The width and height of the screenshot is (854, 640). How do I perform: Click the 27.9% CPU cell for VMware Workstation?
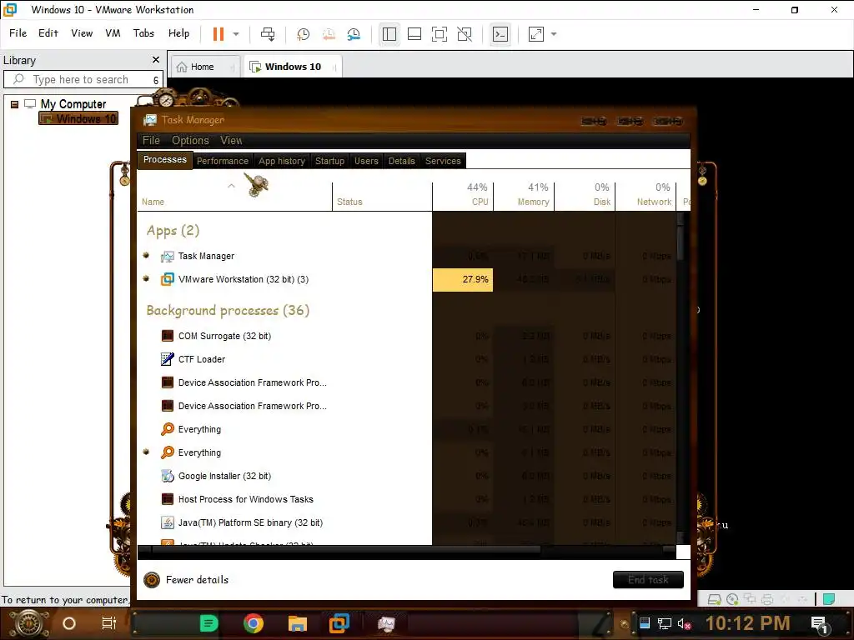pos(463,280)
